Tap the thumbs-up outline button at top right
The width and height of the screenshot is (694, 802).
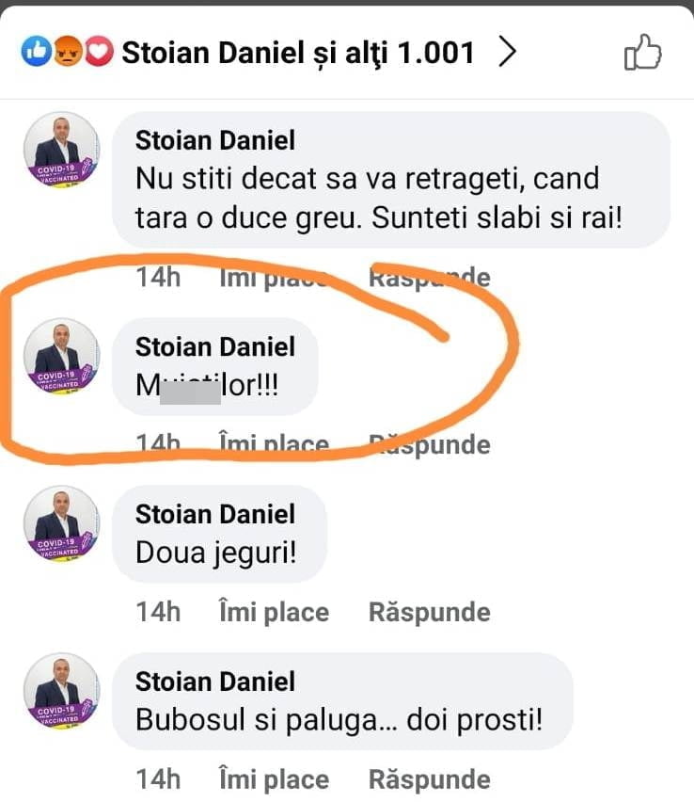(x=643, y=53)
